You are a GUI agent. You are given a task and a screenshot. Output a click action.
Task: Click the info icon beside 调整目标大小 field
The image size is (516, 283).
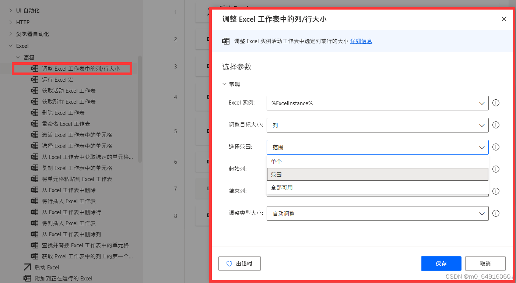tap(495, 125)
